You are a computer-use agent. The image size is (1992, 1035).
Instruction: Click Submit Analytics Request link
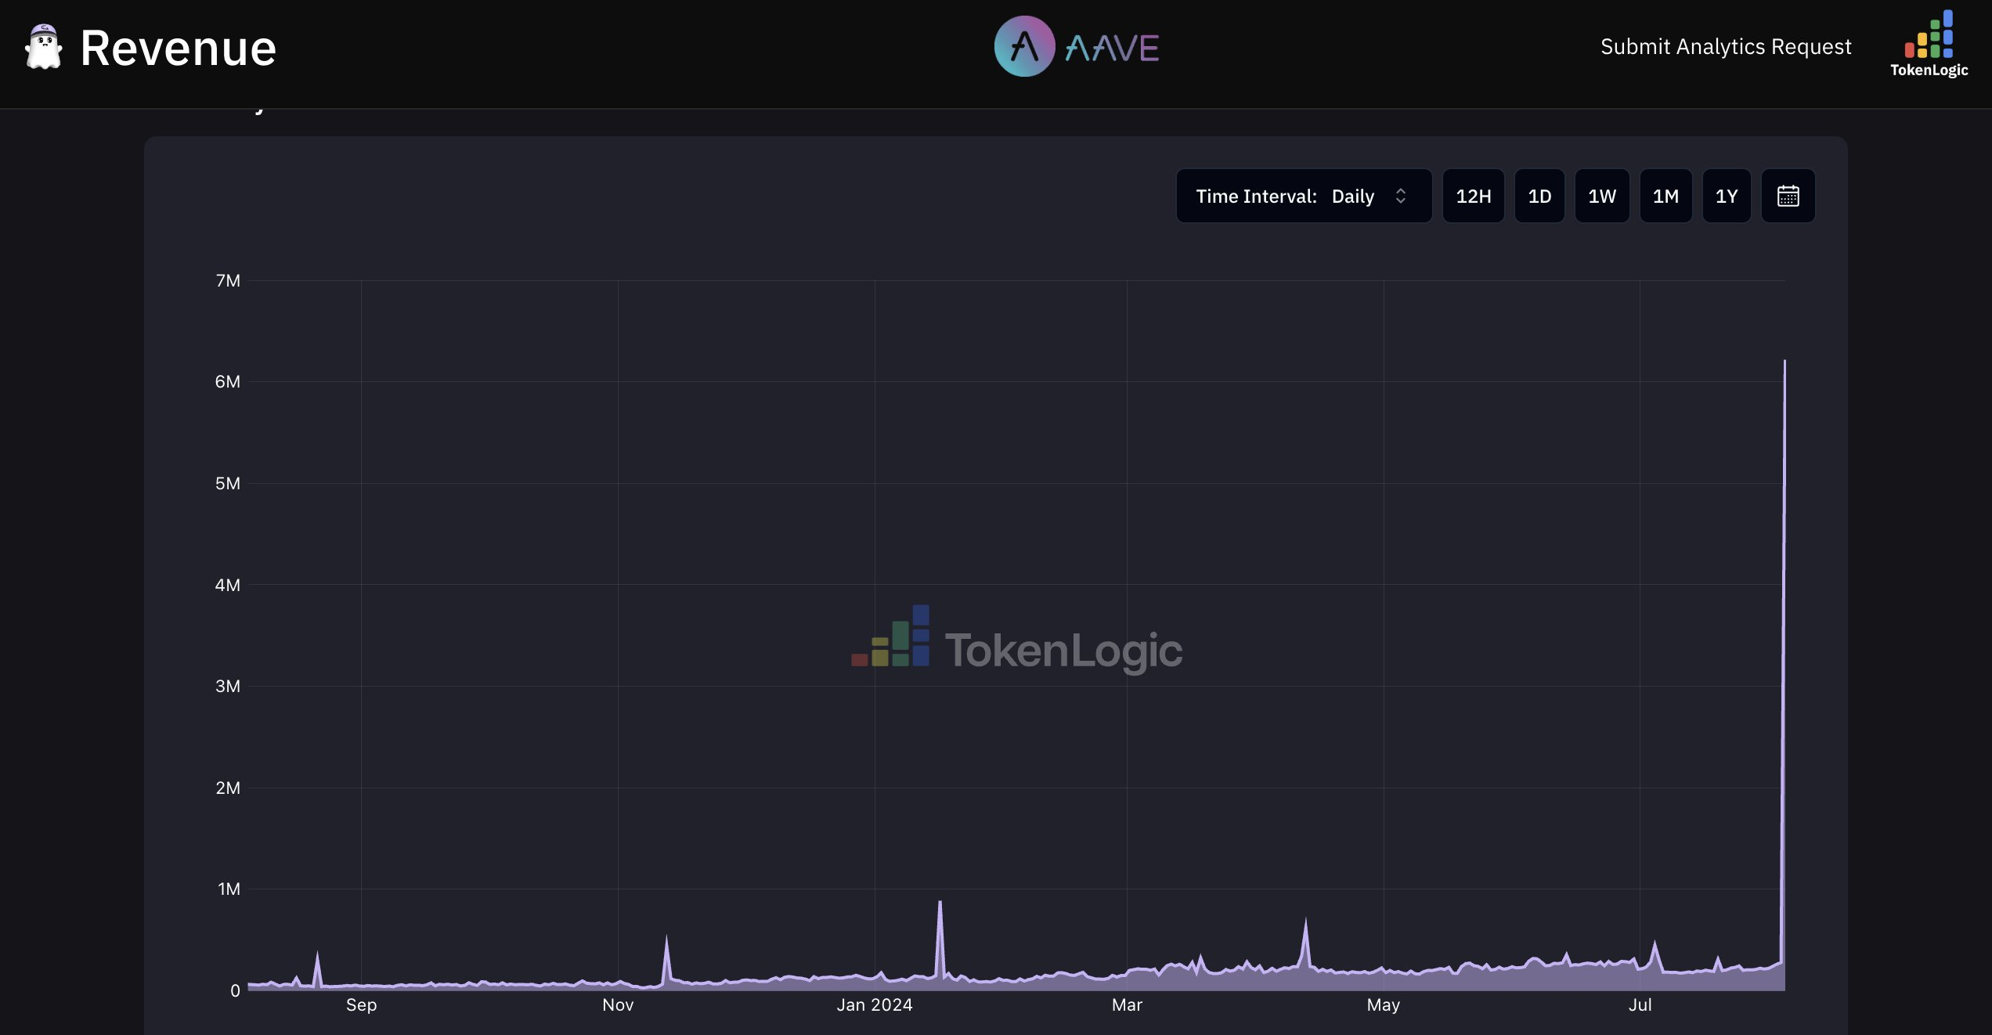[1725, 47]
